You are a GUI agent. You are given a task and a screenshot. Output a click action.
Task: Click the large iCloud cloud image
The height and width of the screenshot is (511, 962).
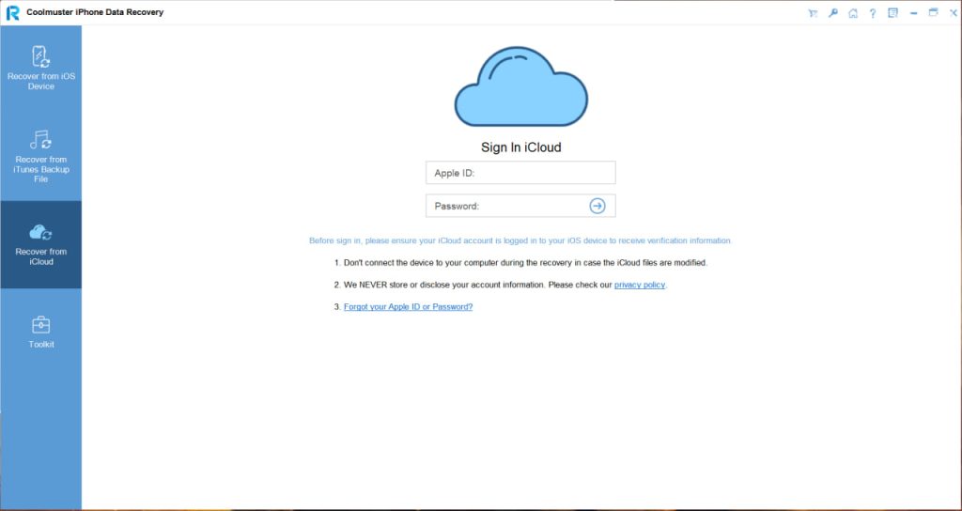(520, 86)
